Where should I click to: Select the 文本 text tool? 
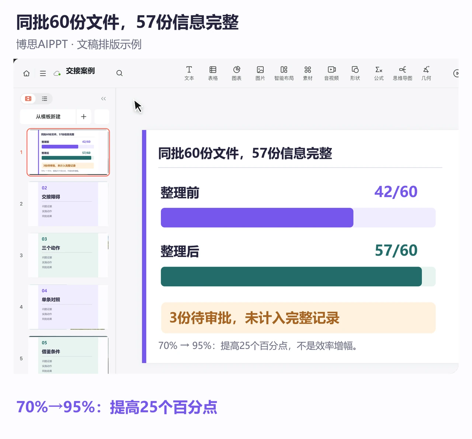[x=189, y=73]
